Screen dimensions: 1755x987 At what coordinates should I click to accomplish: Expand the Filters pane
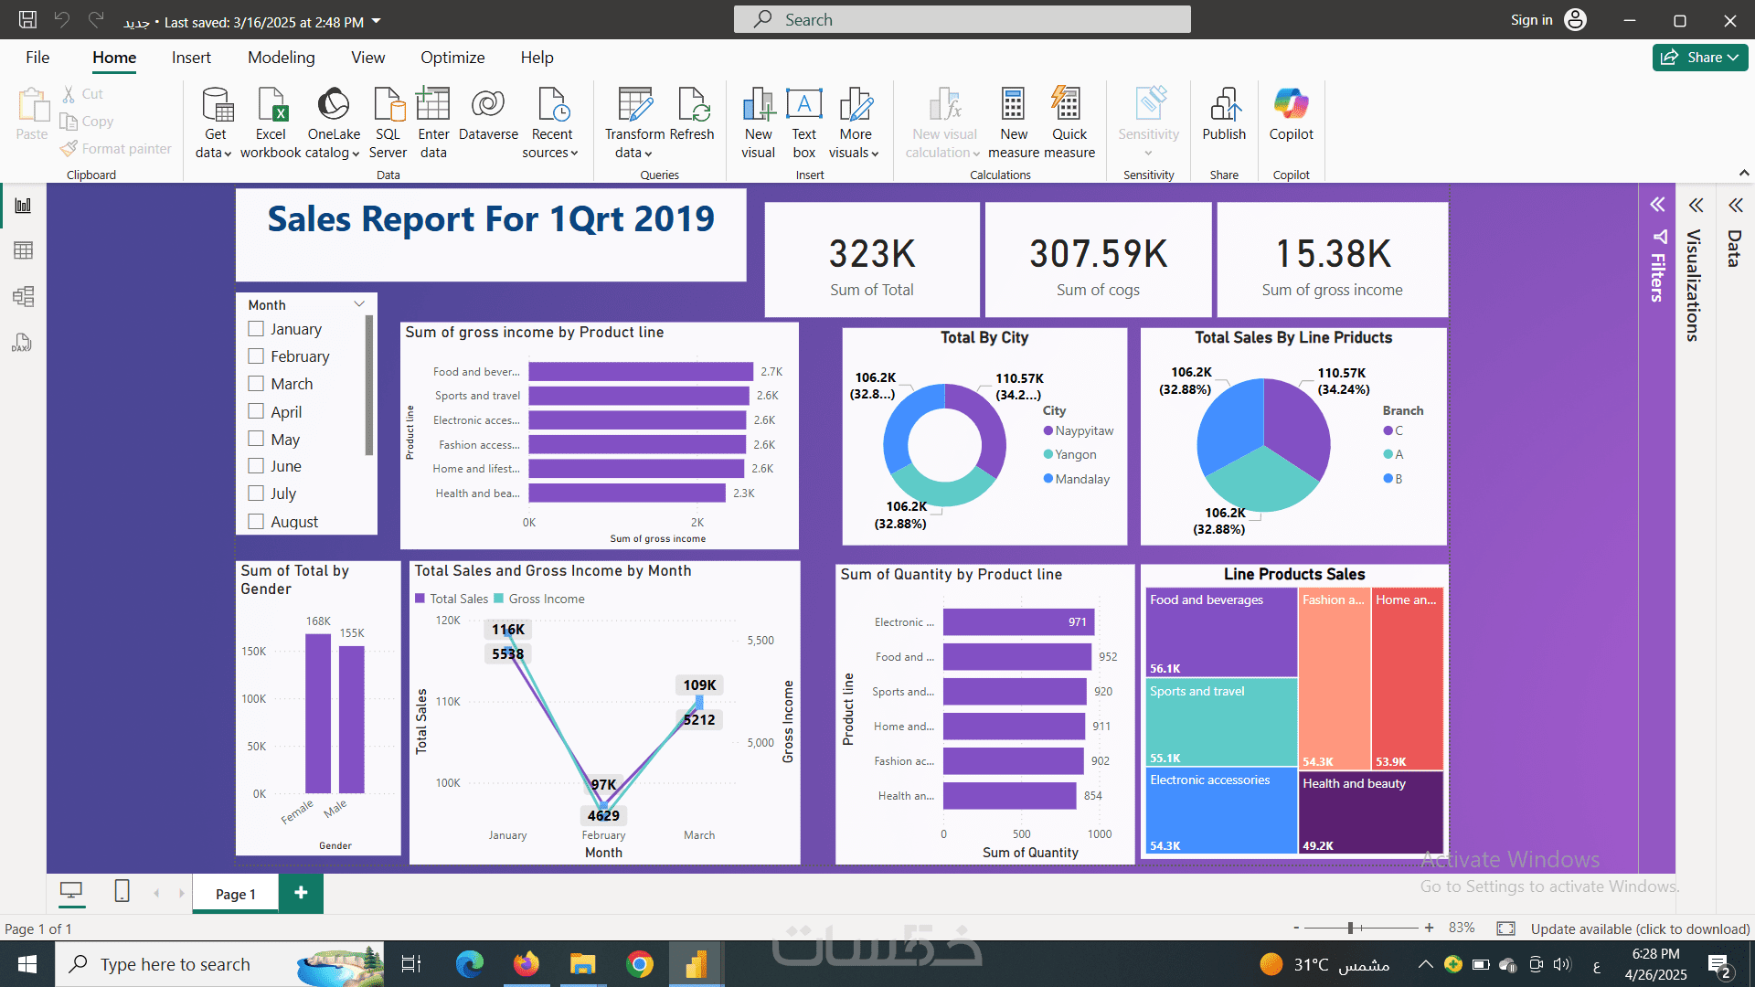[1657, 205]
